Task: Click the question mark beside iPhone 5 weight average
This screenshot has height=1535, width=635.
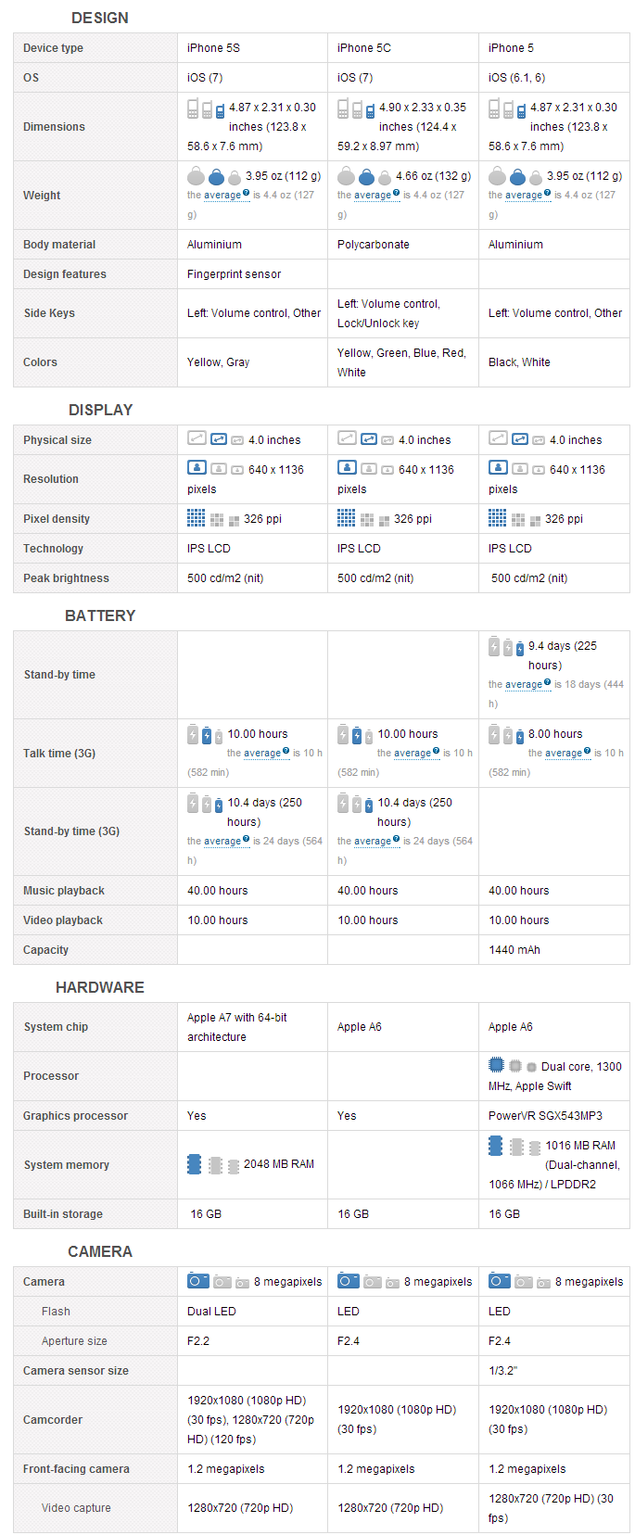Action: point(548,193)
